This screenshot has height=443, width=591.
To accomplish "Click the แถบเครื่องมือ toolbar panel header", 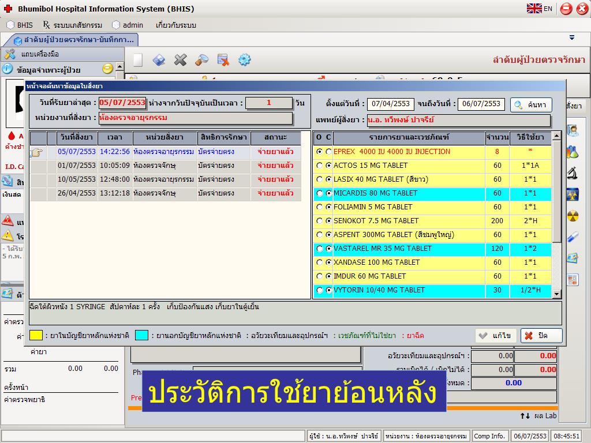I will tap(62, 54).
